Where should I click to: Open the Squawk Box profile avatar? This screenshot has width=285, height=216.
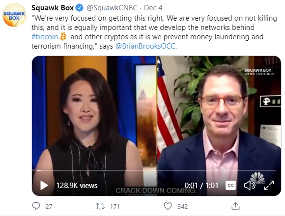tap(14, 15)
